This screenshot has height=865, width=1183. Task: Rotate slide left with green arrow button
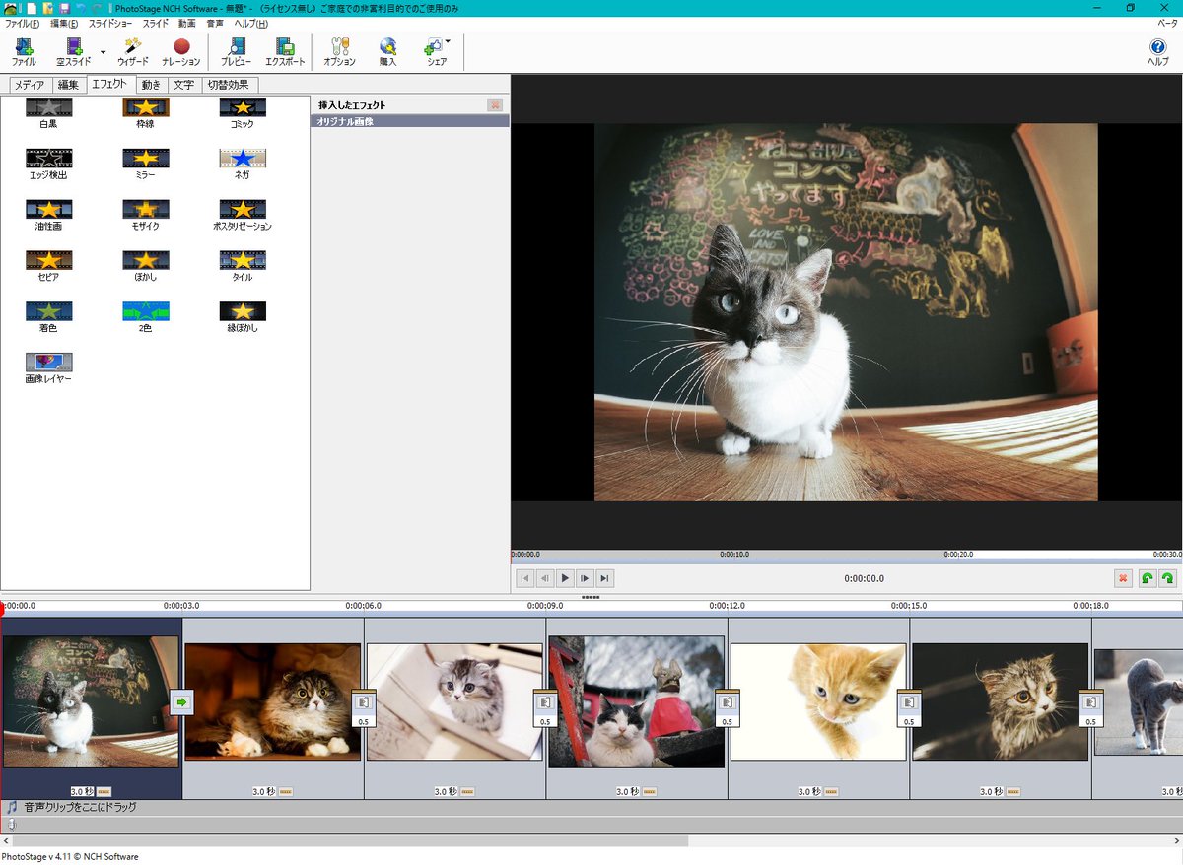pos(1148,578)
